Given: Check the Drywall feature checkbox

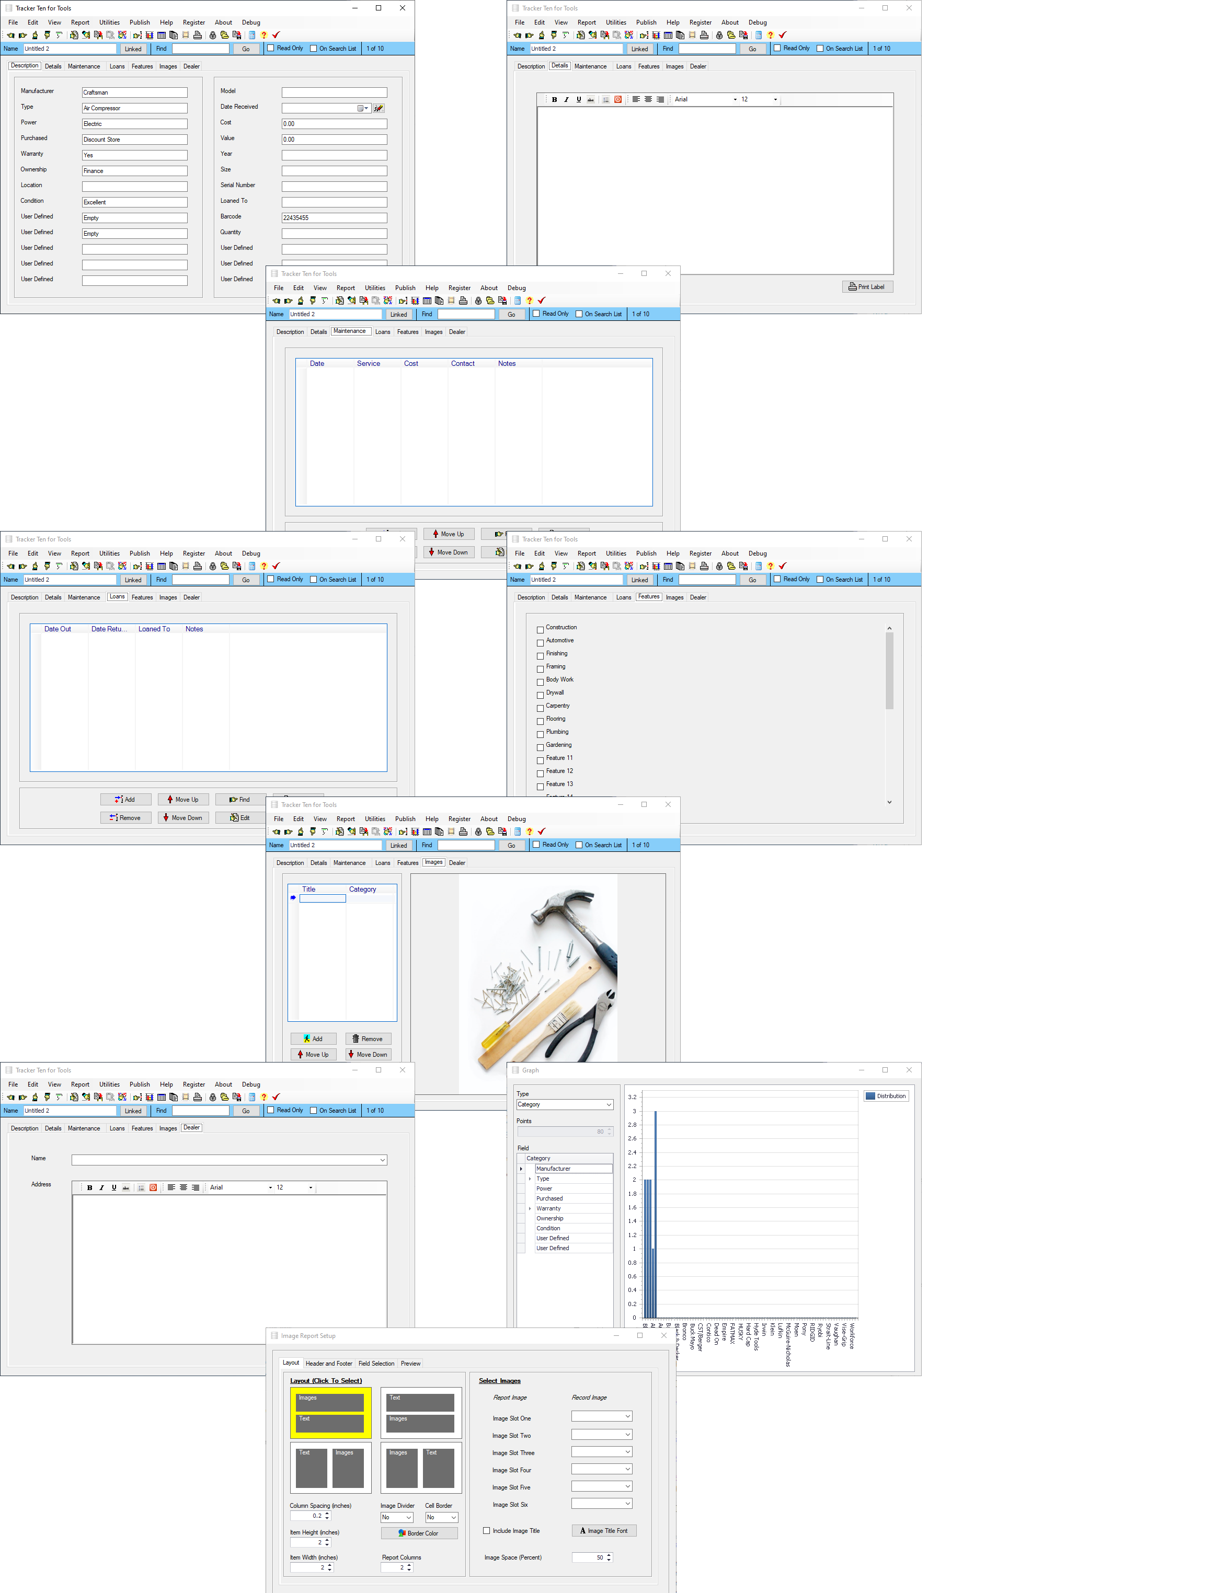Looking at the screenshot, I should (540, 695).
